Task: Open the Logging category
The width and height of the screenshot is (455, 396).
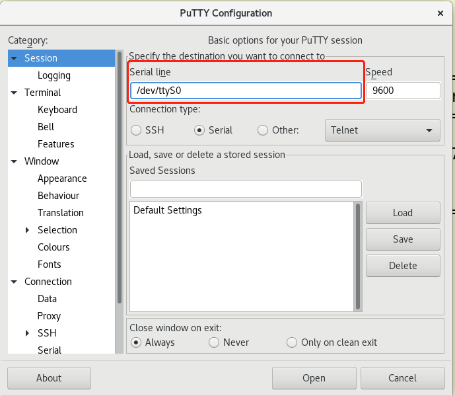Action: click(x=54, y=75)
